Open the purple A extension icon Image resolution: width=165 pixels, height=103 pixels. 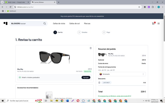(x=149, y=7)
